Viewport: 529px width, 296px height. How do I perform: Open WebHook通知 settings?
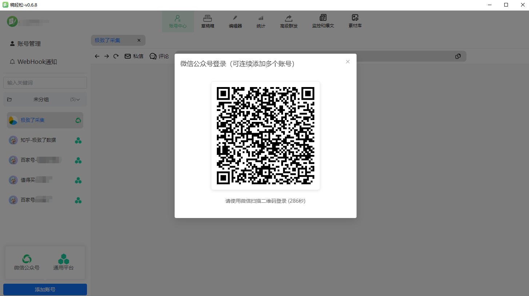[33, 62]
